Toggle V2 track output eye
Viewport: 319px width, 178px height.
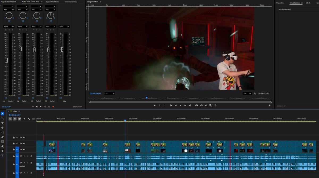coord(24,144)
